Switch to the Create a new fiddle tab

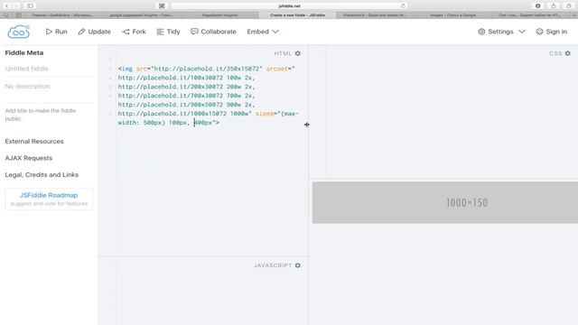[297, 15]
